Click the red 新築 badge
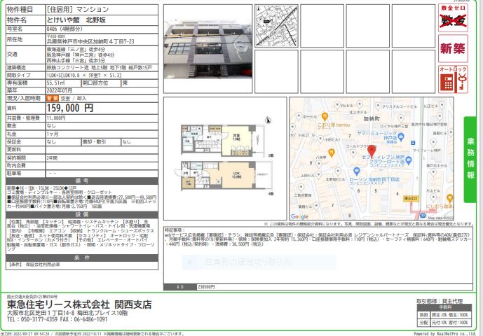 click(x=453, y=48)
